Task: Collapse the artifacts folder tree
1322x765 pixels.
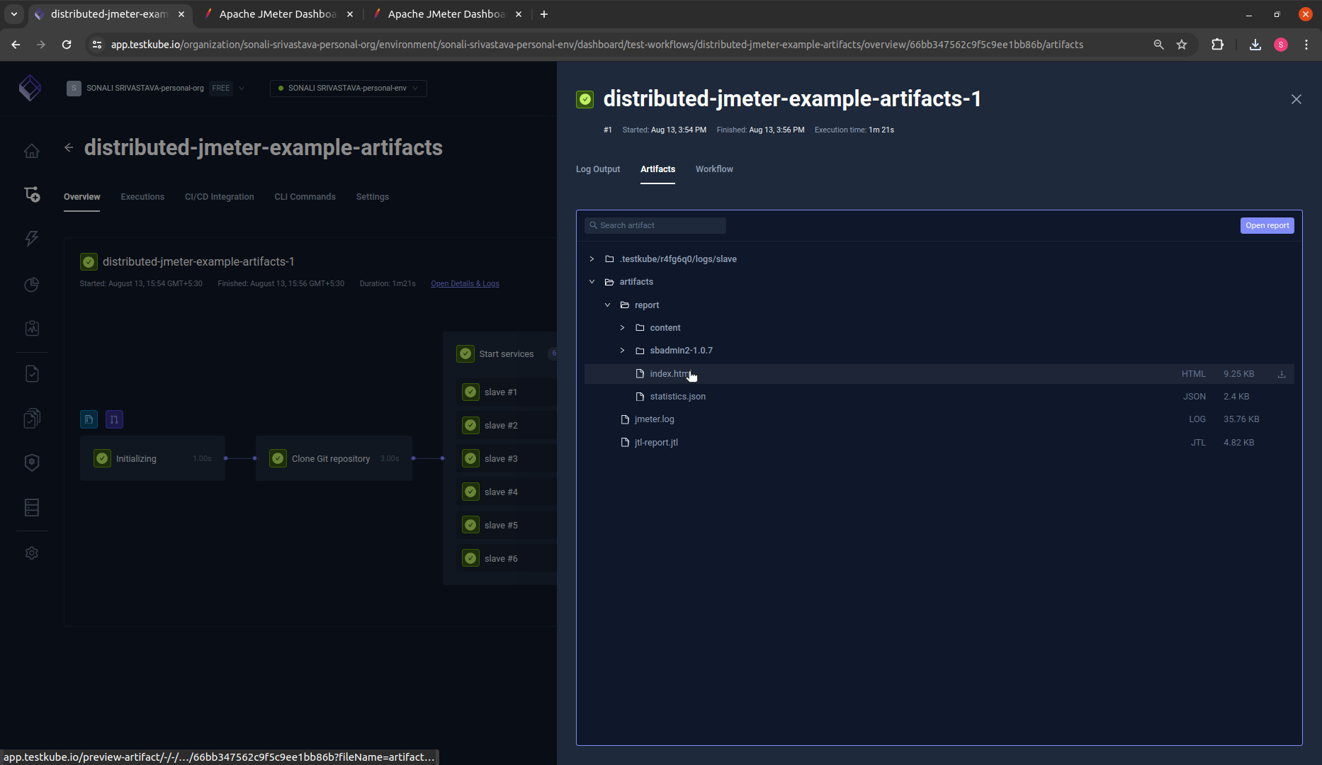Action: coord(592,281)
